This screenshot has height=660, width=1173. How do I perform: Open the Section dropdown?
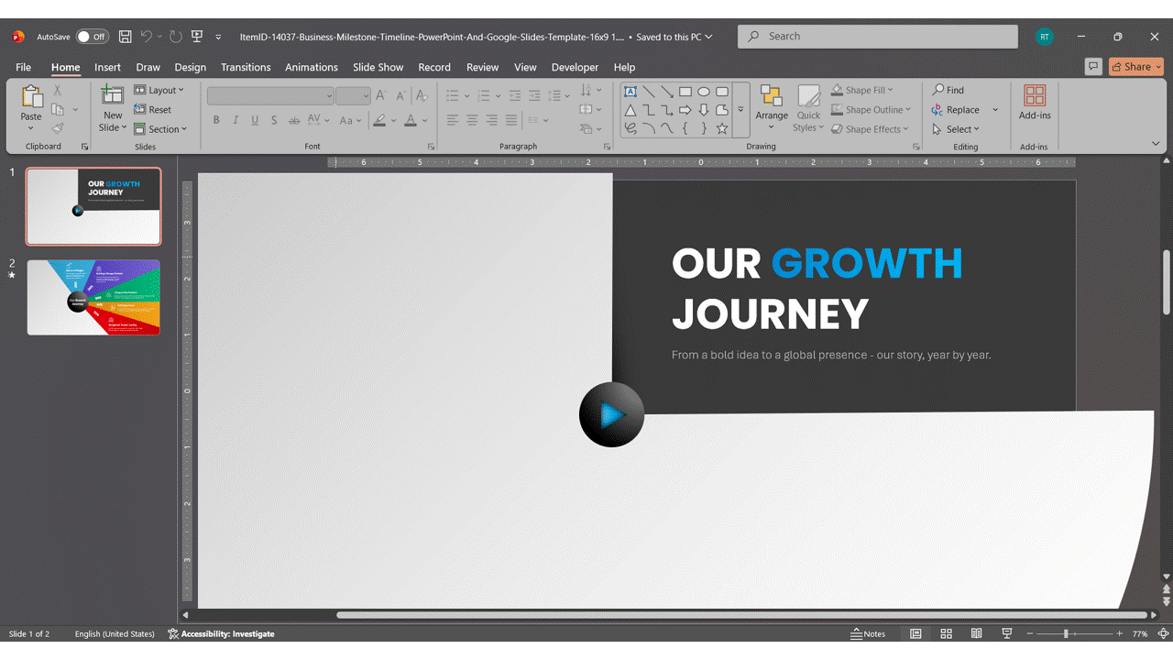click(160, 129)
